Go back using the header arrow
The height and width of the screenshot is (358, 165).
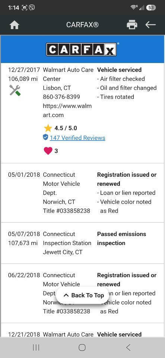coord(150,25)
